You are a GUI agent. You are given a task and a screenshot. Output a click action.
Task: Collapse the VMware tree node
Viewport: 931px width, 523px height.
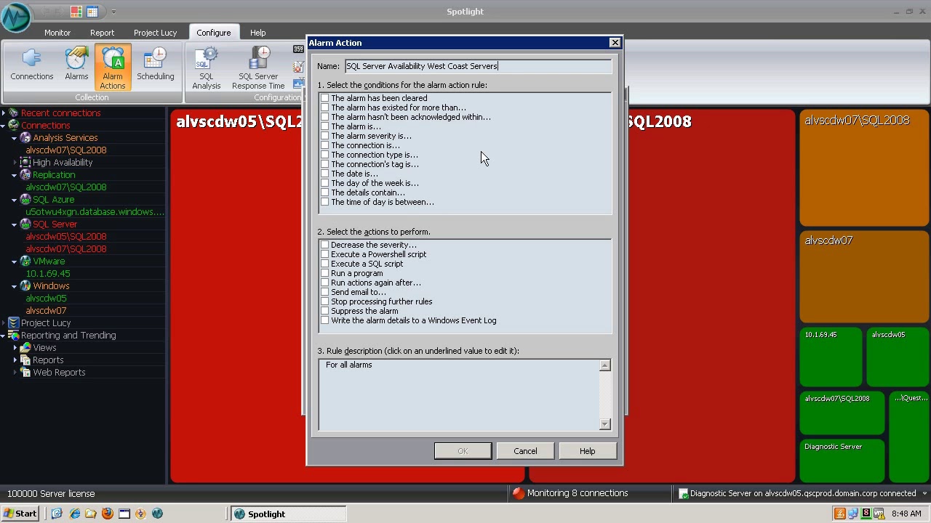(14, 261)
